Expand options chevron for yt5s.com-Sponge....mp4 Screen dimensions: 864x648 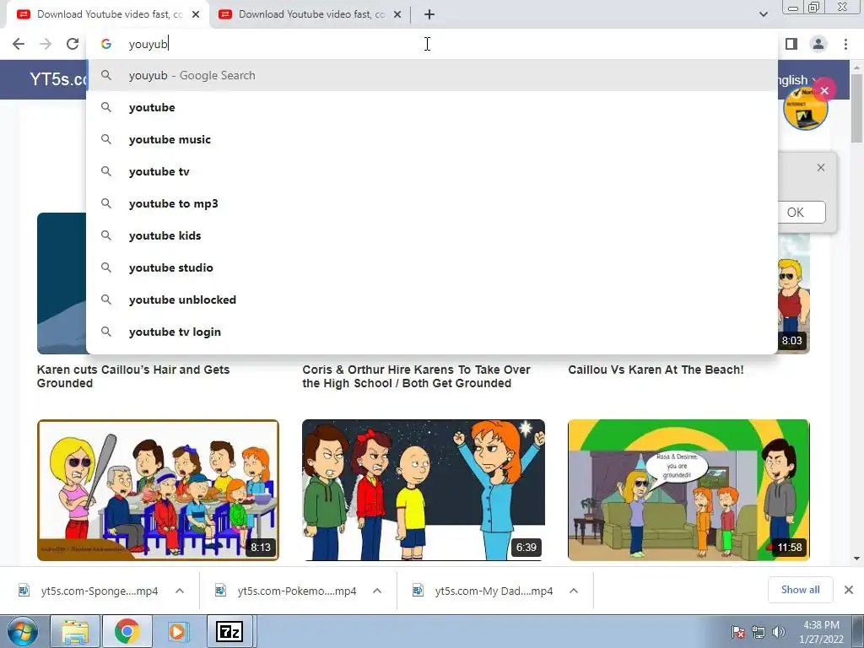(x=180, y=591)
